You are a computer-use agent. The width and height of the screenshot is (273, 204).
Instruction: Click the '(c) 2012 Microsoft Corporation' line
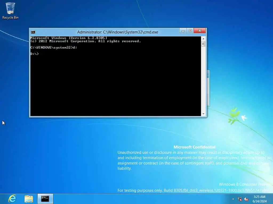click(x=86, y=41)
